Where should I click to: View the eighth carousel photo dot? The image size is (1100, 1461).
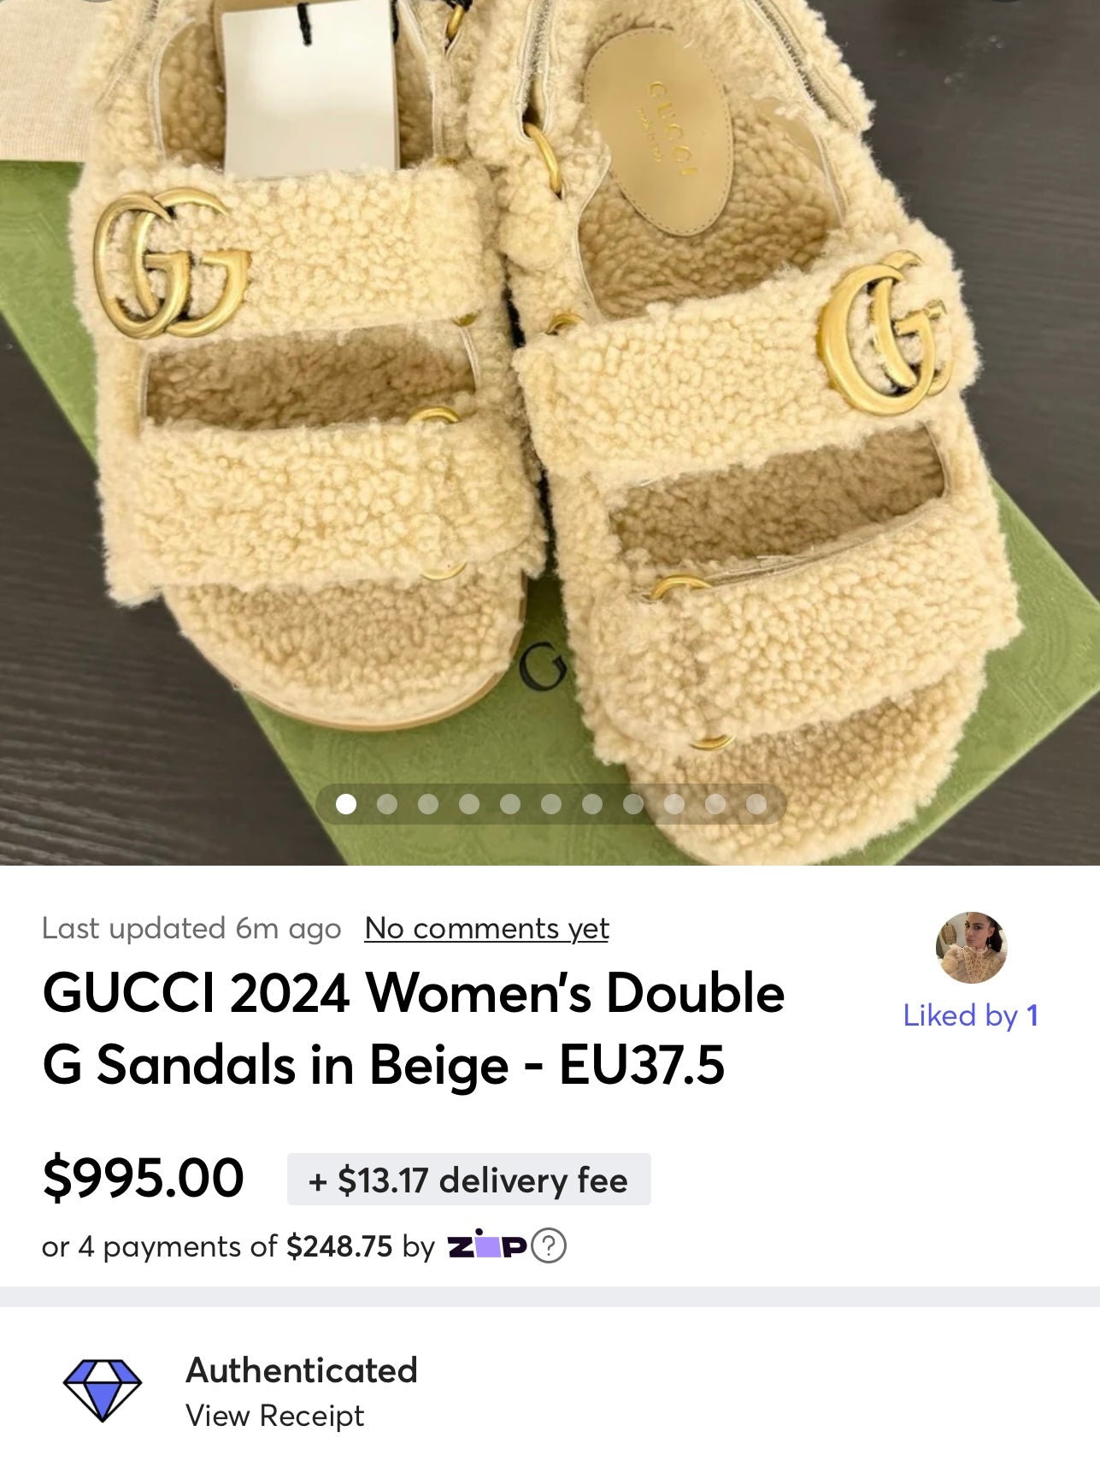(x=633, y=804)
